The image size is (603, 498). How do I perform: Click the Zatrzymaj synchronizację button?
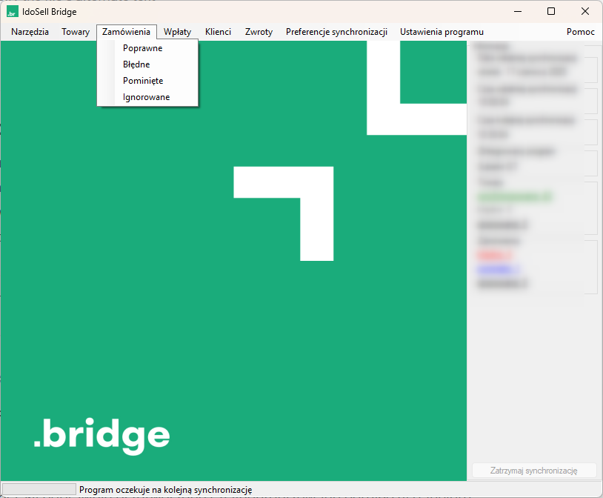point(534,471)
